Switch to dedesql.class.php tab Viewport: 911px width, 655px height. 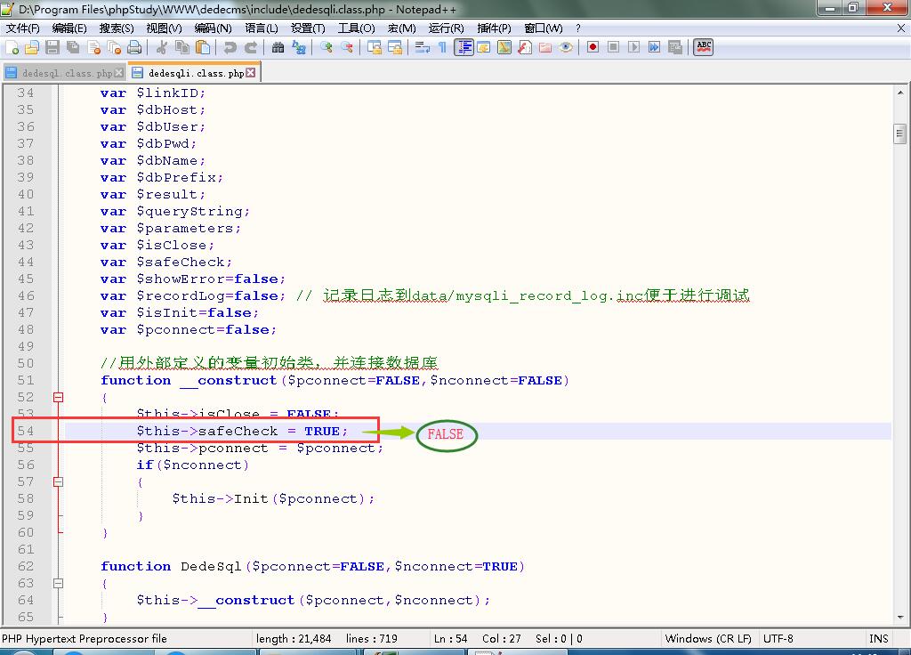click(x=66, y=73)
